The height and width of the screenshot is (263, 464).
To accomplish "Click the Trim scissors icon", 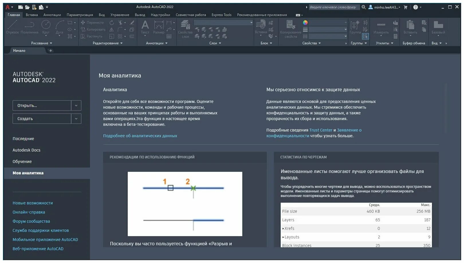I will click(x=120, y=23).
